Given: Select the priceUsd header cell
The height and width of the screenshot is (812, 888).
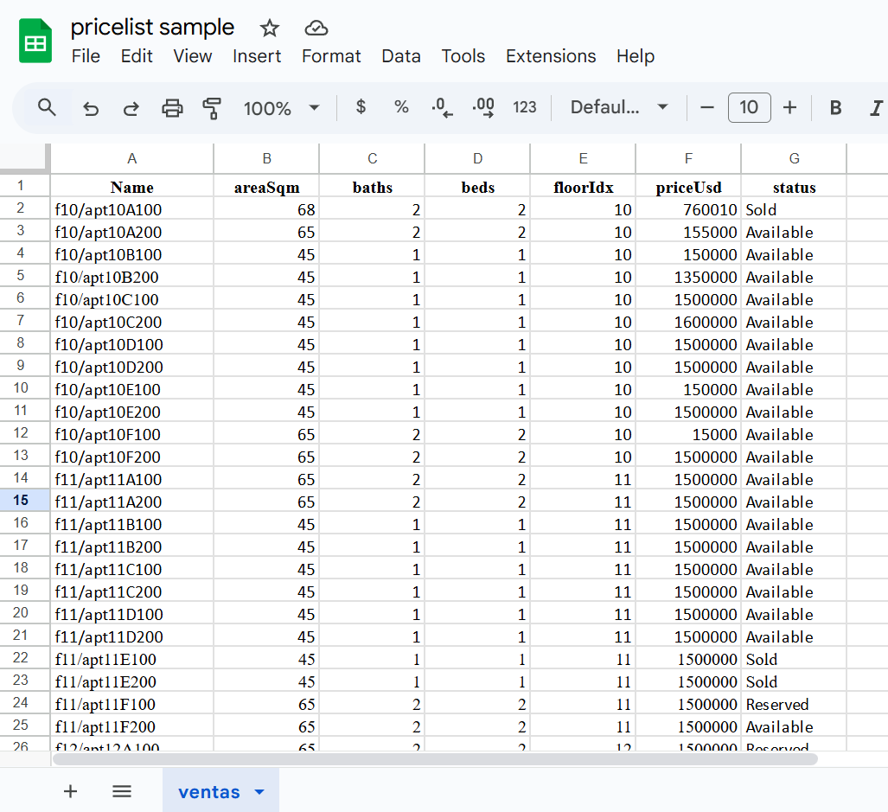Looking at the screenshot, I should (688, 187).
